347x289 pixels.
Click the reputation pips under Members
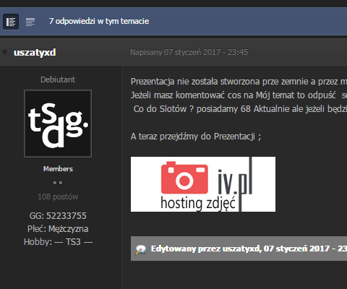[x=58, y=183]
